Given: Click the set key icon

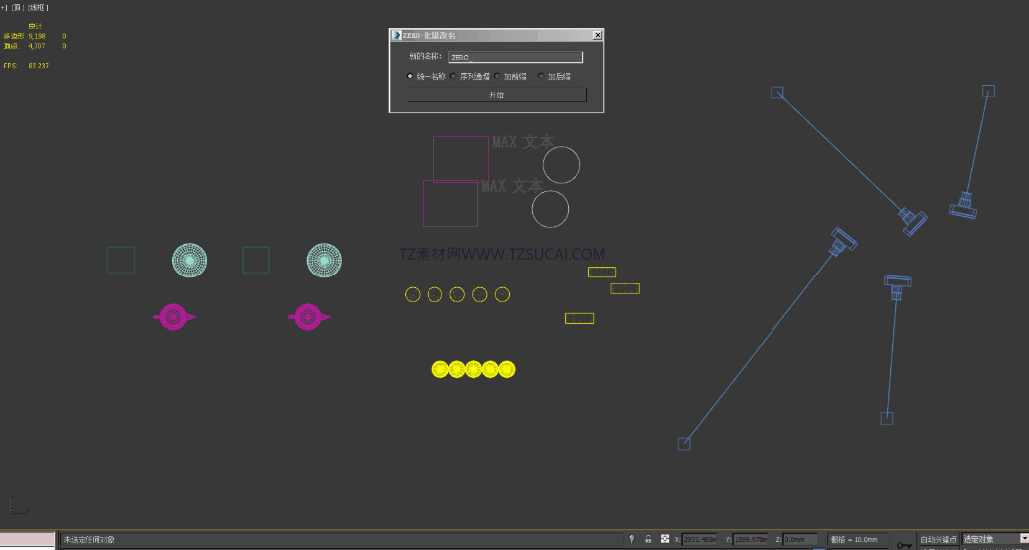Looking at the screenshot, I should 904,544.
